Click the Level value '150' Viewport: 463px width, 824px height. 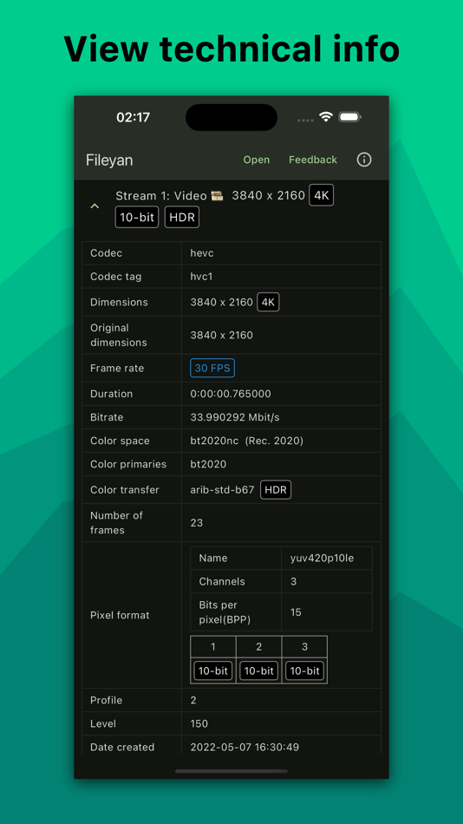point(199,723)
